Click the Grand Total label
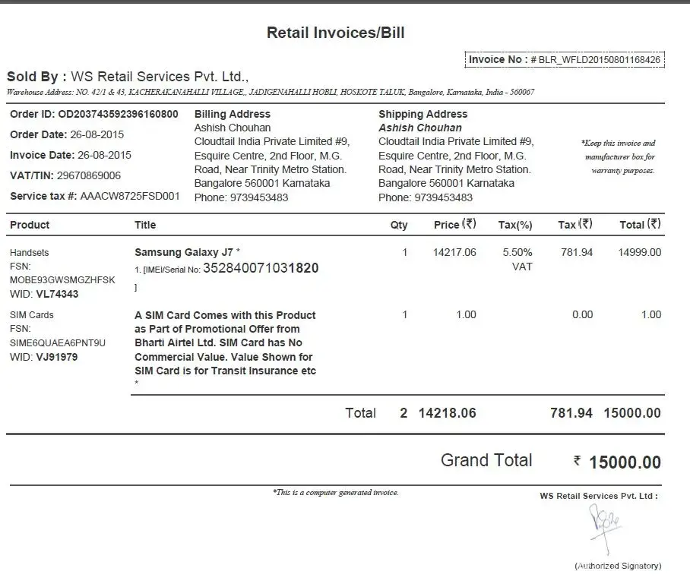Screen dimensions: 690x587 tap(486, 460)
